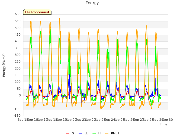This screenshot has width=185, height=139.
Task: Click the Time axis label
Action: click(164, 124)
